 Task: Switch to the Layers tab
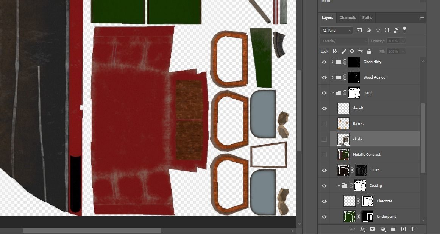pyautogui.click(x=327, y=18)
